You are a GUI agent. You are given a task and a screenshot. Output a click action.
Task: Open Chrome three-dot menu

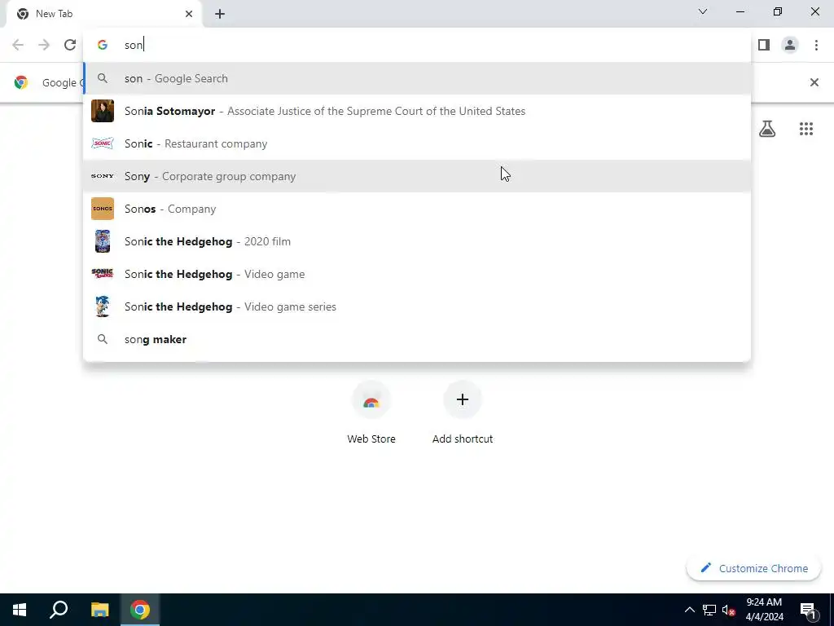[816, 45]
